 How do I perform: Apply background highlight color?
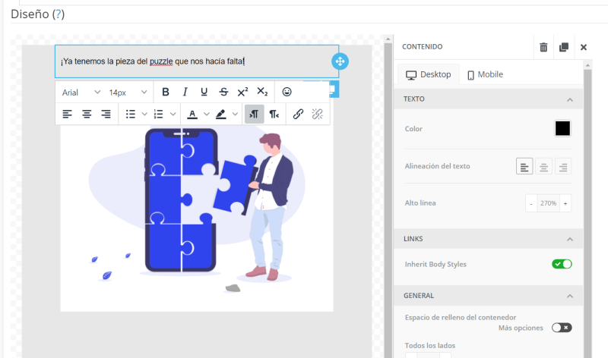[x=220, y=115]
